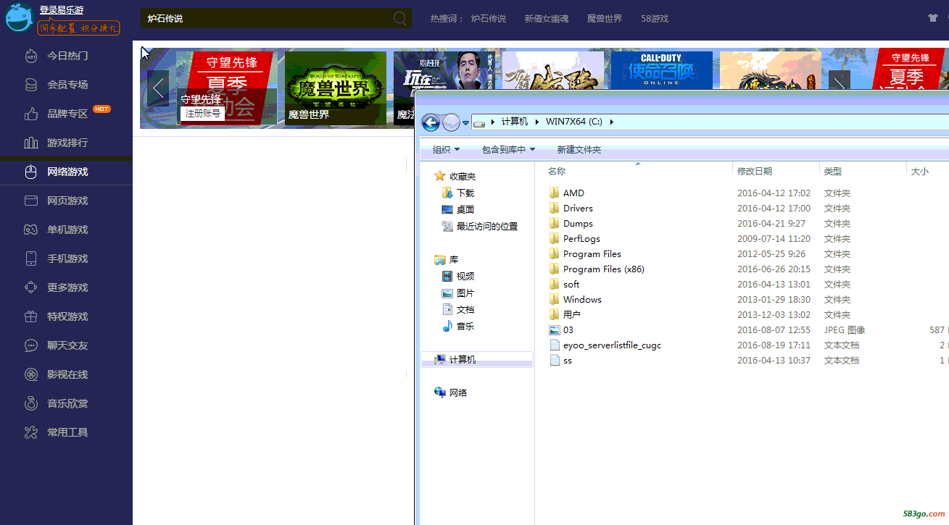Click the phone icon beside 手机游戏
Viewport: 949px width, 525px height.
[x=30, y=259]
